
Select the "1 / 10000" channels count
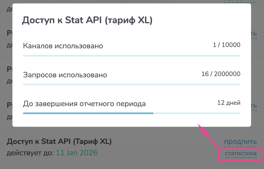(x=227, y=45)
